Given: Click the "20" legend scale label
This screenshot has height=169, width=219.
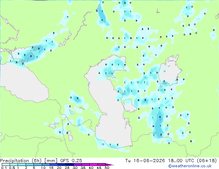Looking at the screenshot, I should point(59,168).
